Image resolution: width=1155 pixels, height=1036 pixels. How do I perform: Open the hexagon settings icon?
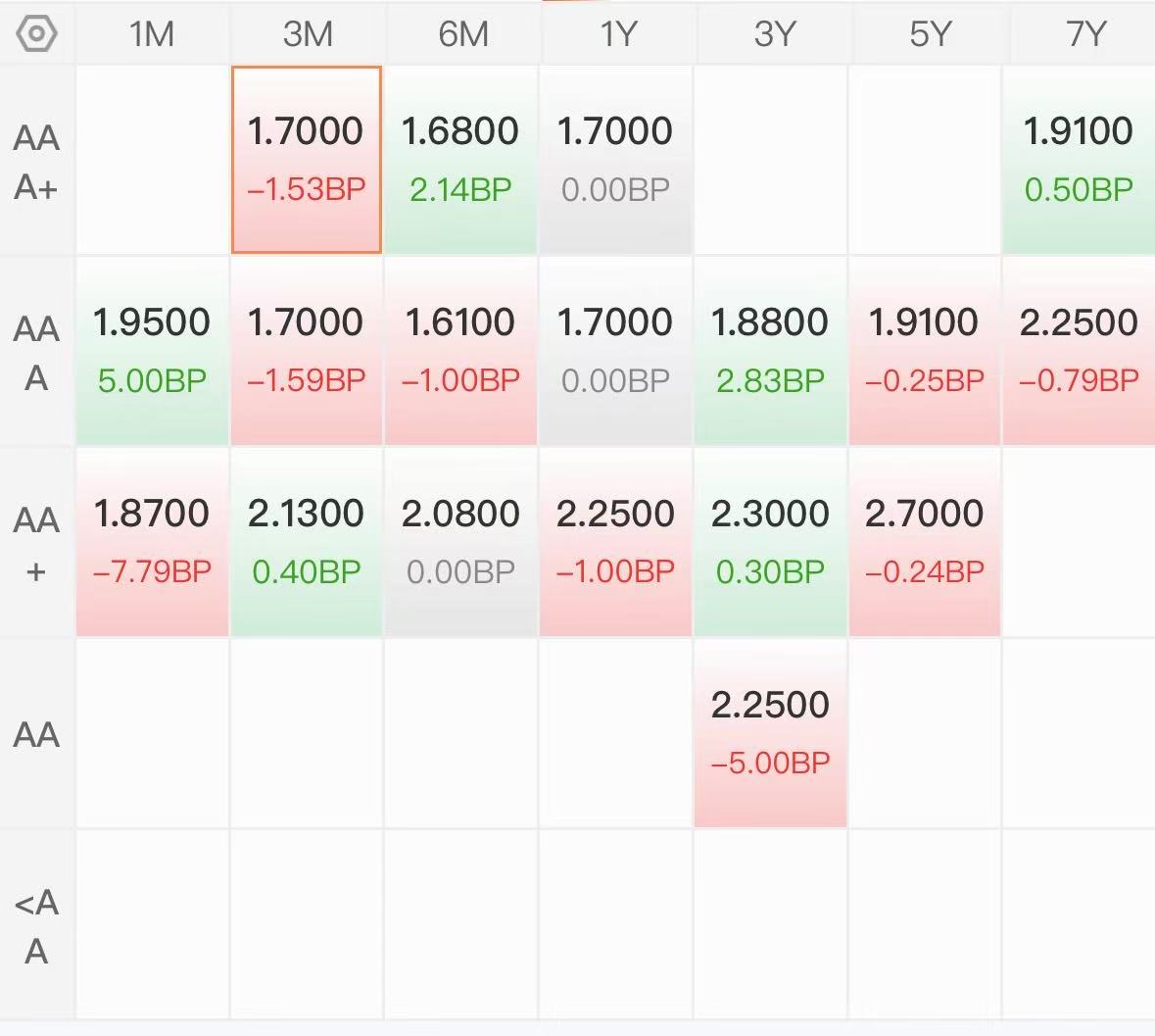coord(36,34)
